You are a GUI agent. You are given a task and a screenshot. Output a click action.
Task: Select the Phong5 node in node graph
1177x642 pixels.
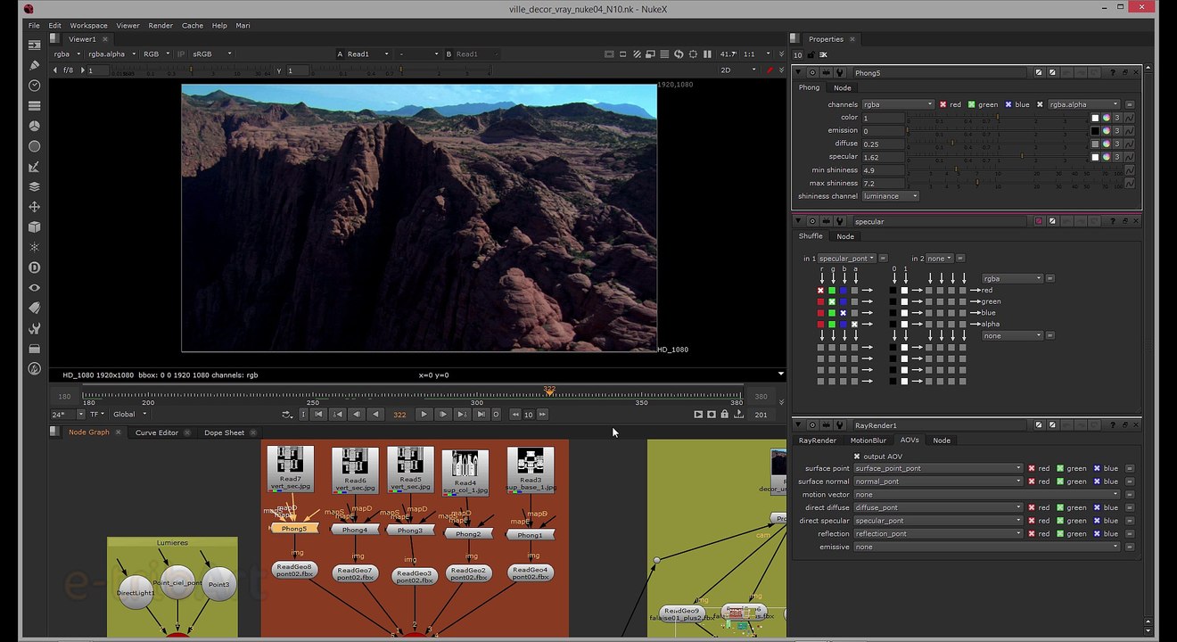pos(293,529)
